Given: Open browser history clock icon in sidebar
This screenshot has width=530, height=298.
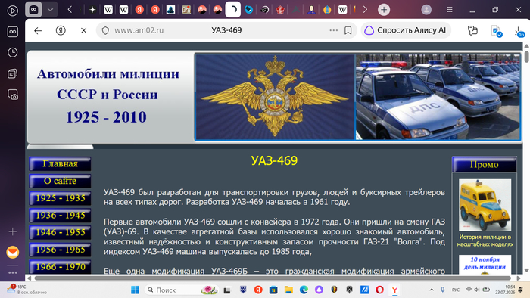Looking at the screenshot, I should click(13, 52).
